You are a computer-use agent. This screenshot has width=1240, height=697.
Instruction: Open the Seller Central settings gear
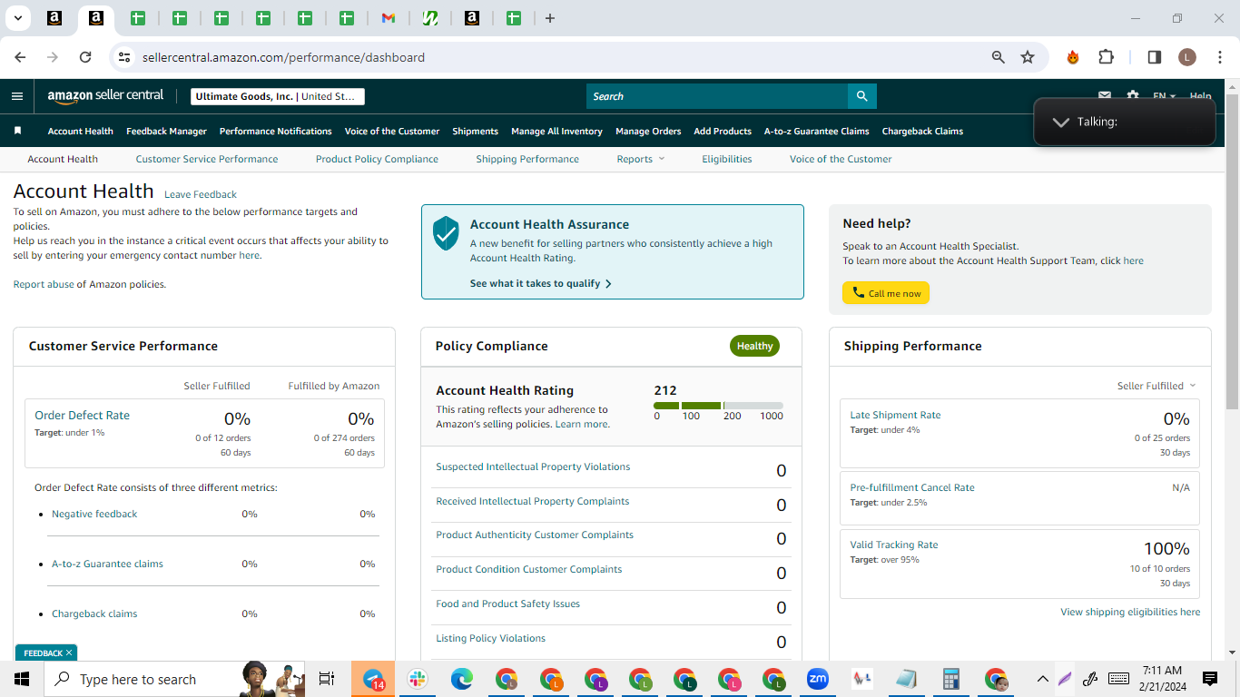coord(1133,95)
